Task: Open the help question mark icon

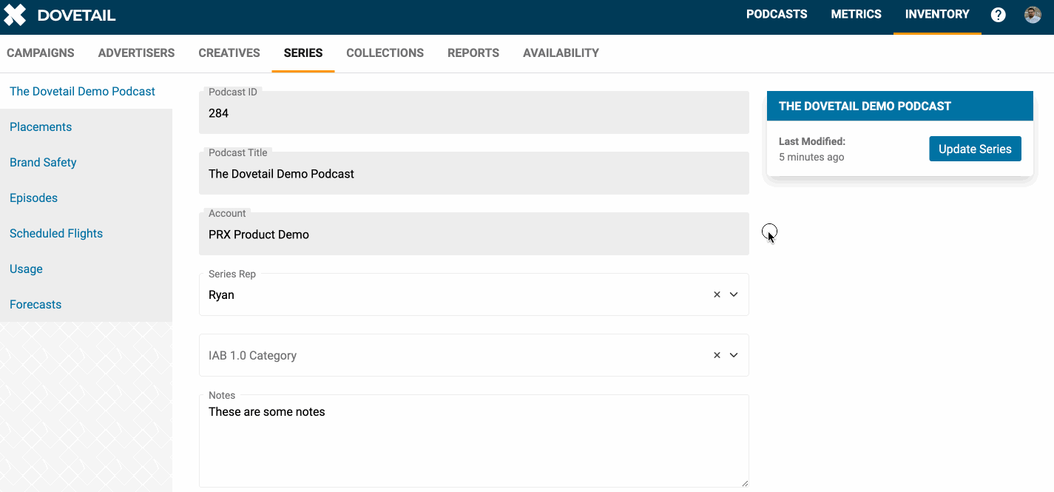Action: pos(999,15)
